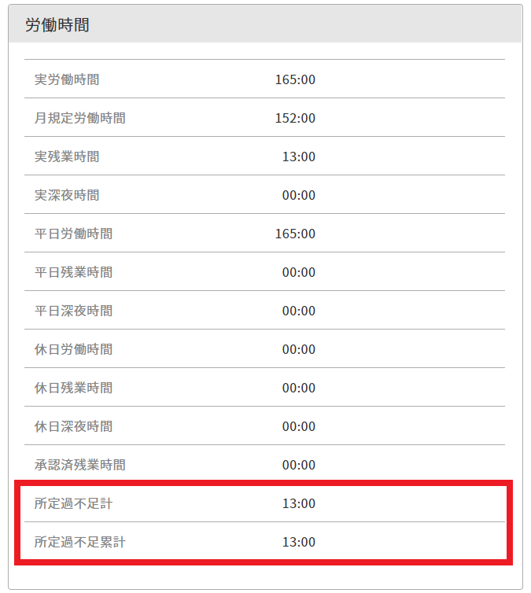Select the 実深夜時間 label

(67, 195)
